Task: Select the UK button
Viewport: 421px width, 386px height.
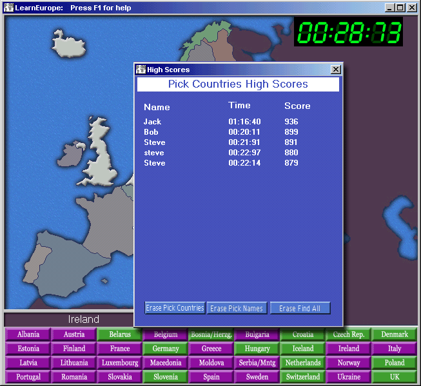Action: coord(395,377)
